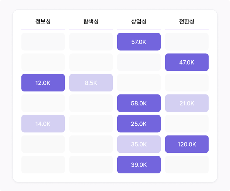Select the faded 21.0K cell

point(187,103)
